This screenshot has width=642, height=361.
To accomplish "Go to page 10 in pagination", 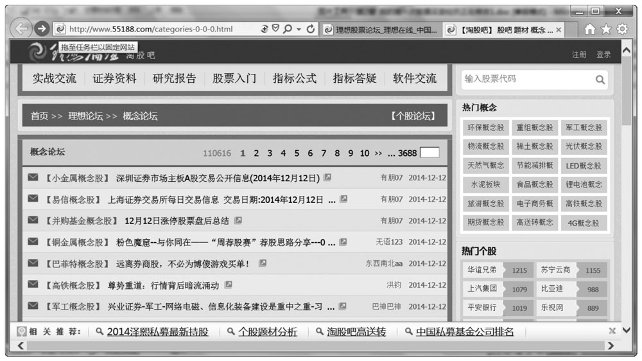I will (x=365, y=154).
